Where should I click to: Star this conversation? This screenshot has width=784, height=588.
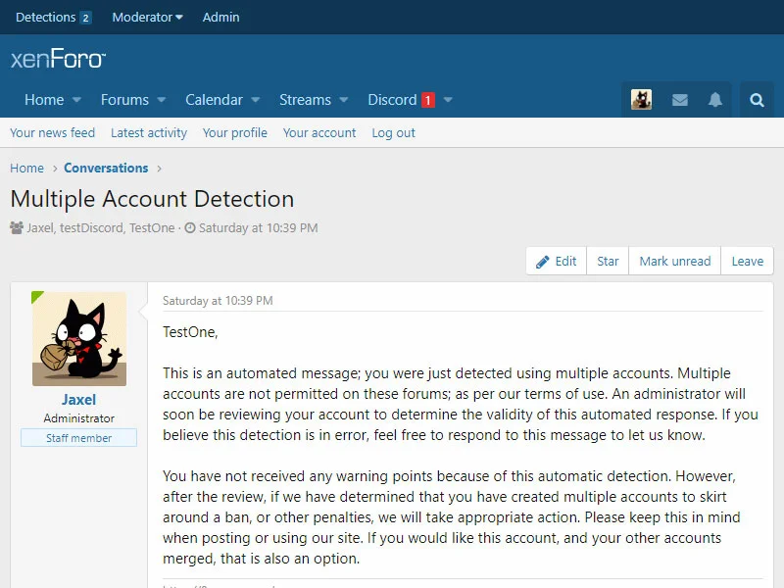(x=608, y=262)
